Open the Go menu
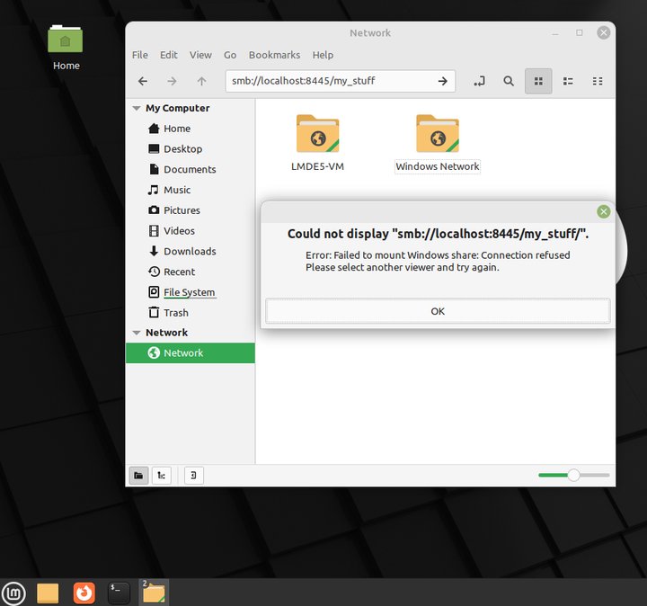The width and height of the screenshot is (647, 606). pos(230,55)
